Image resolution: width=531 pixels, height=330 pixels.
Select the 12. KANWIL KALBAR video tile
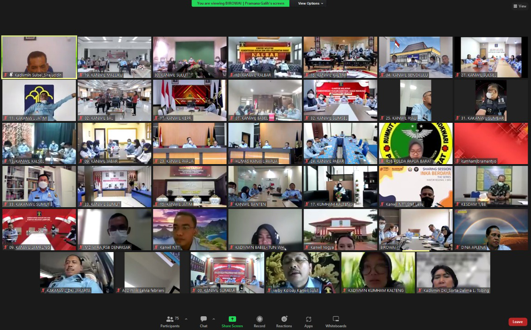coord(265,57)
